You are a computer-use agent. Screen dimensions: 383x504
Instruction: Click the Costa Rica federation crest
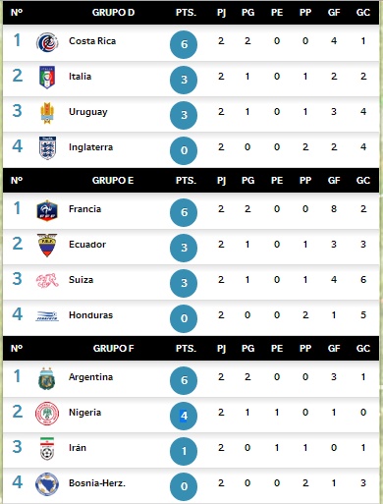click(x=47, y=42)
